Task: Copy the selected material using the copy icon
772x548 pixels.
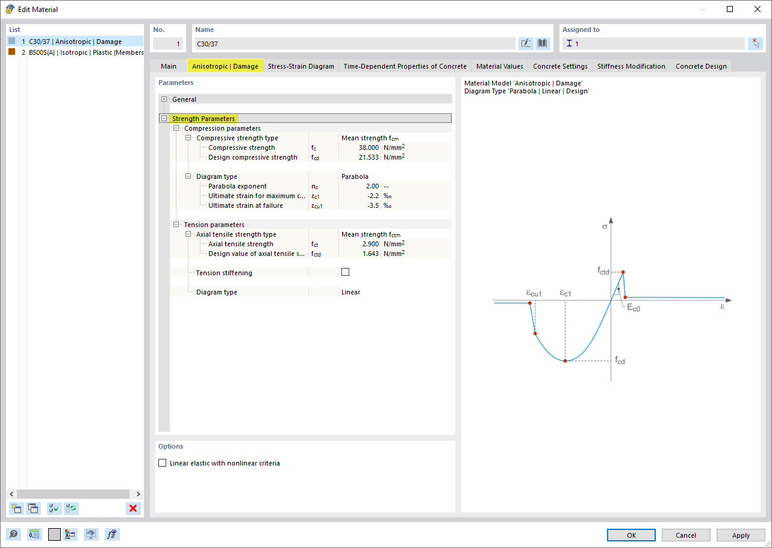Action: pyautogui.click(x=34, y=508)
